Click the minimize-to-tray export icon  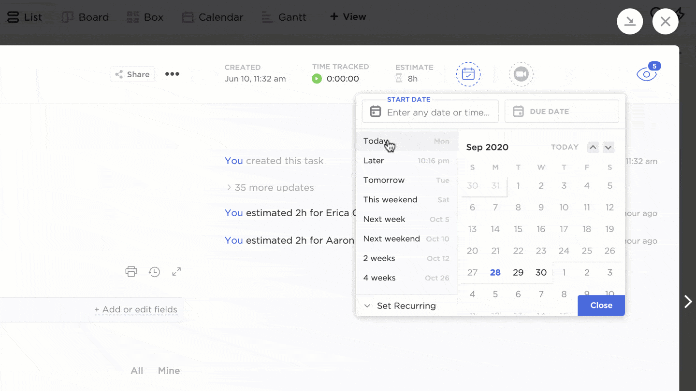(630, 21)
